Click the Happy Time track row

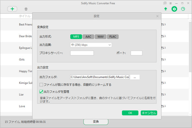coord(16,71)
